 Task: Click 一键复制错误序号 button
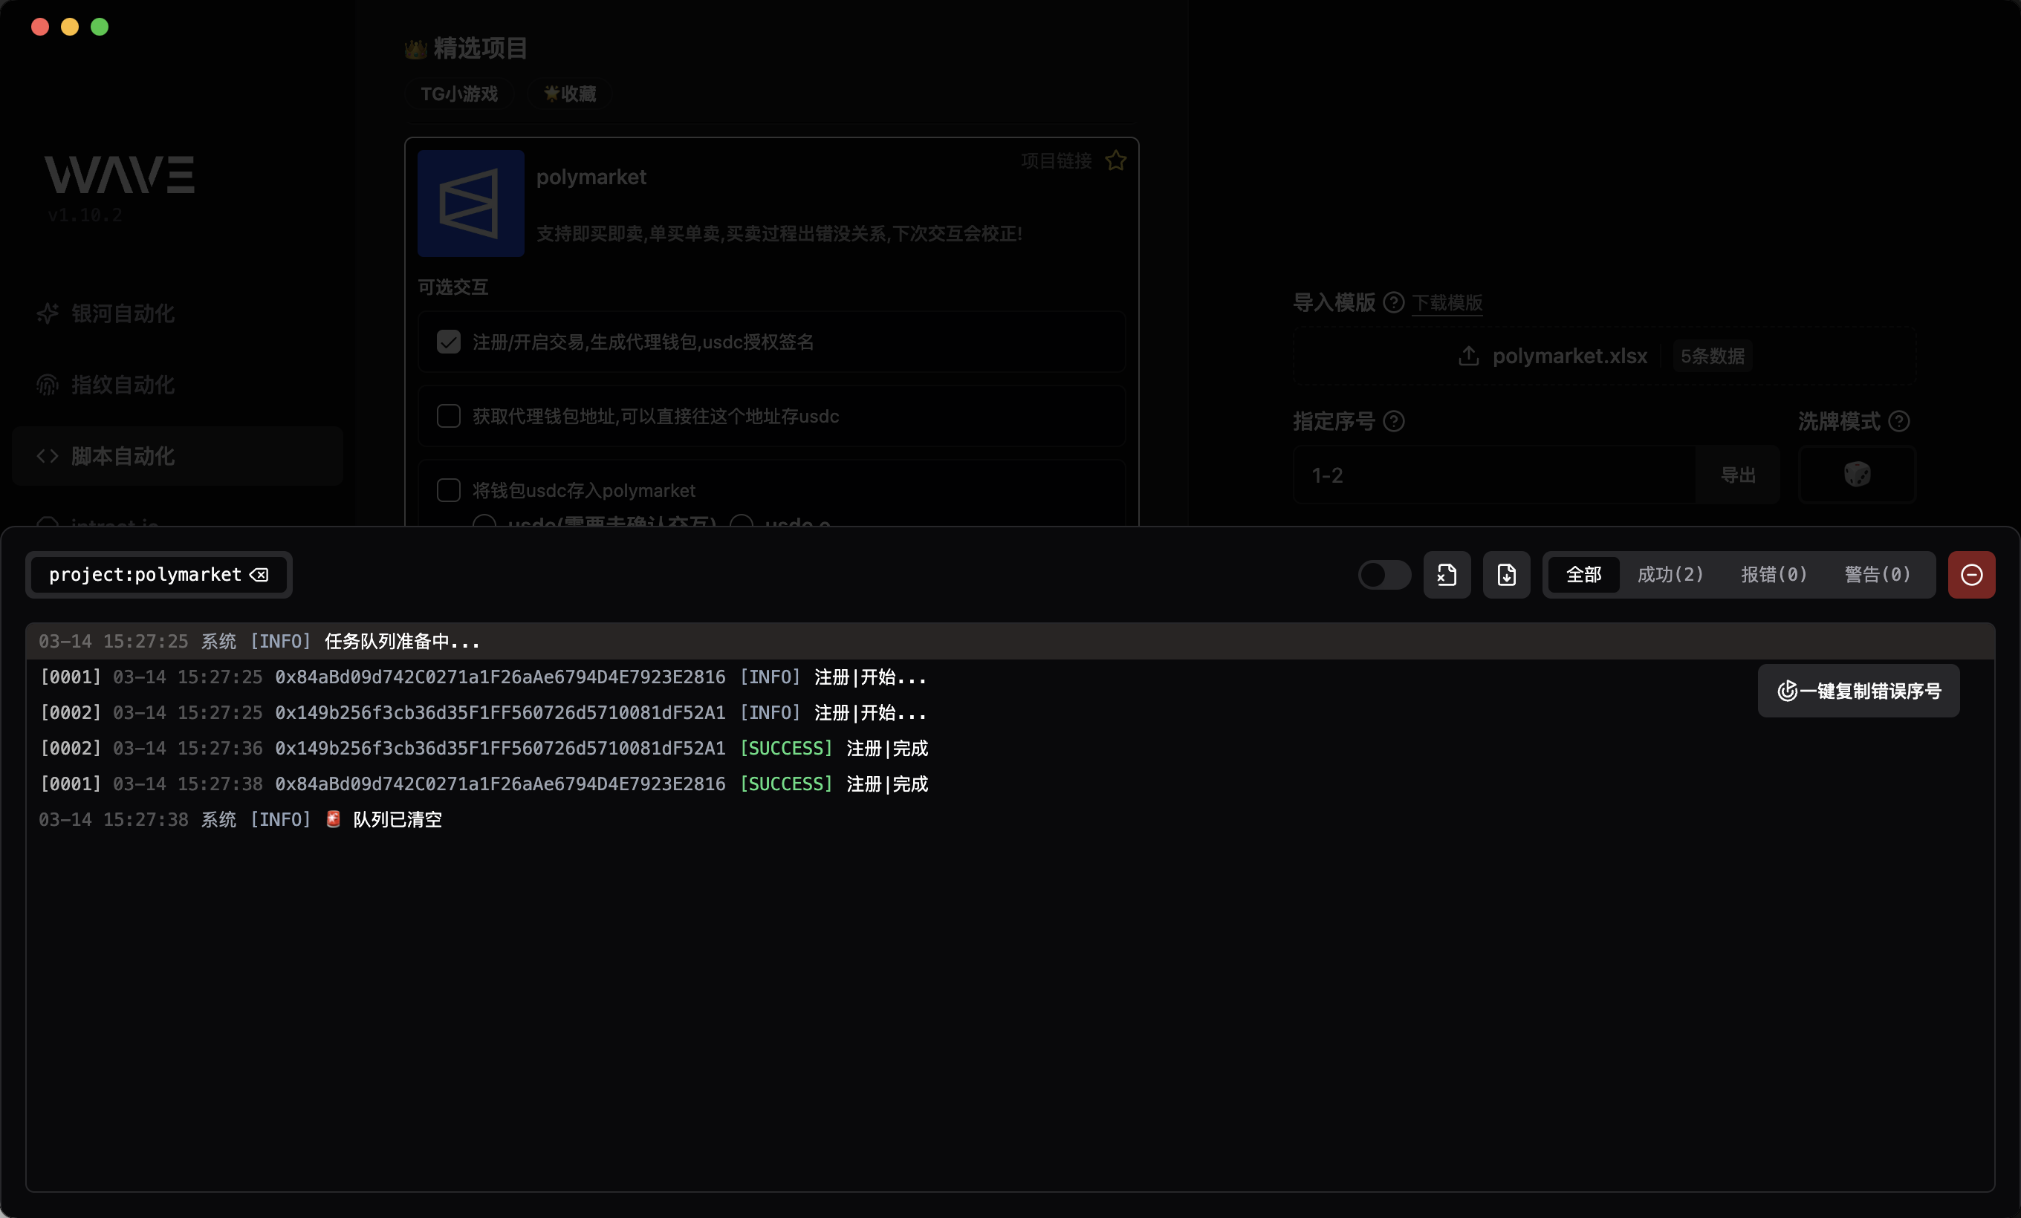(1858, 691)
